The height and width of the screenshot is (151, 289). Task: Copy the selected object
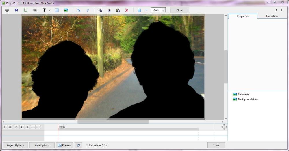[100, 10]
